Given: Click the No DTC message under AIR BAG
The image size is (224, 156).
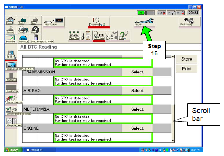Looking at the screenshot, I should pos(103,100).
